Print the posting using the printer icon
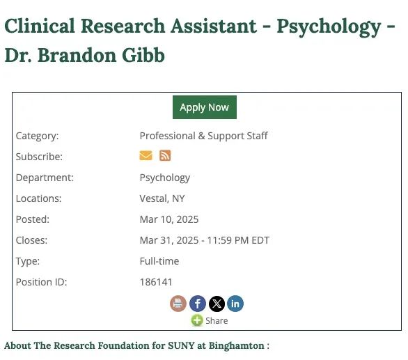Viewport: 408px width, 360px height. [178, 304]
